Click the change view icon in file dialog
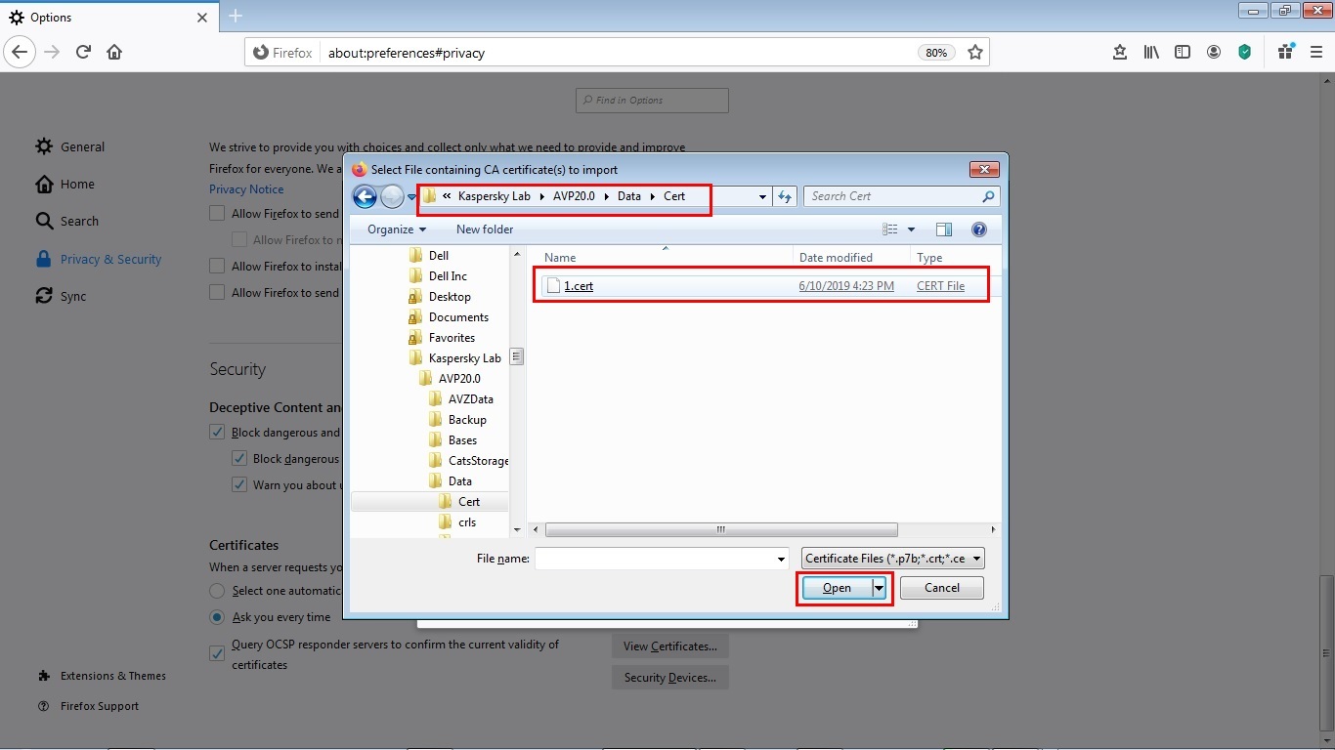This screenshot has width=1335, height=750. tap(889, 229)
